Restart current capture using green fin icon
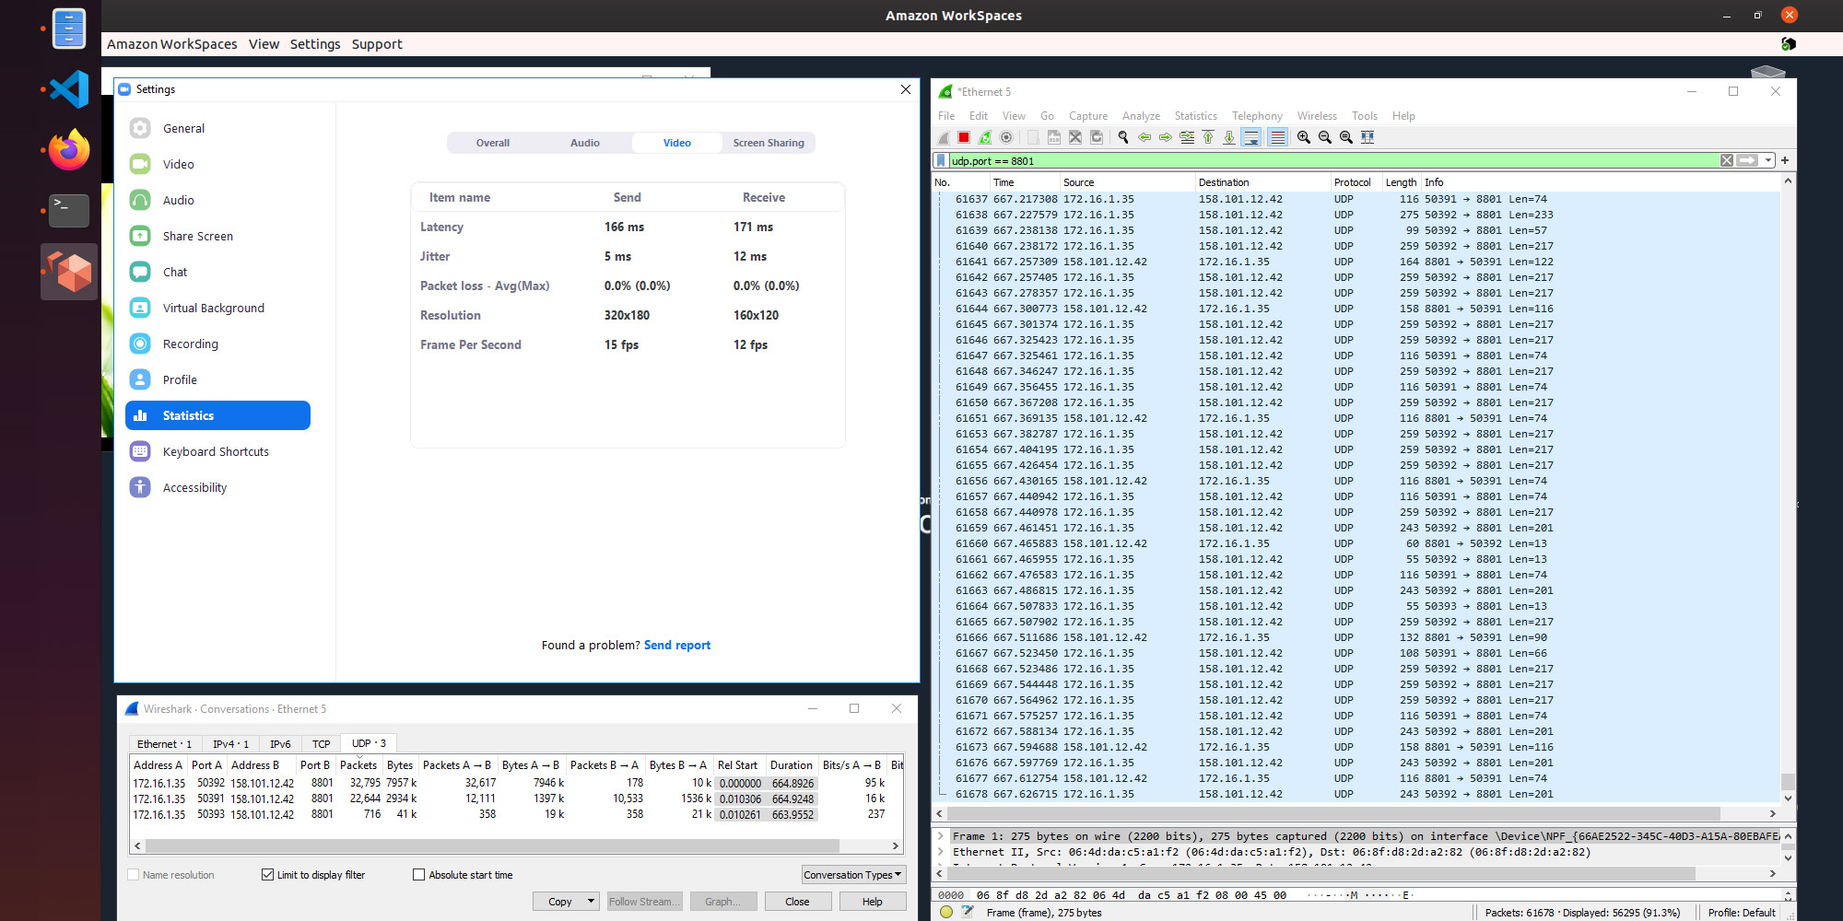Image resolution: width=1843 pixels, height=921 pixels. coord(985,137)
